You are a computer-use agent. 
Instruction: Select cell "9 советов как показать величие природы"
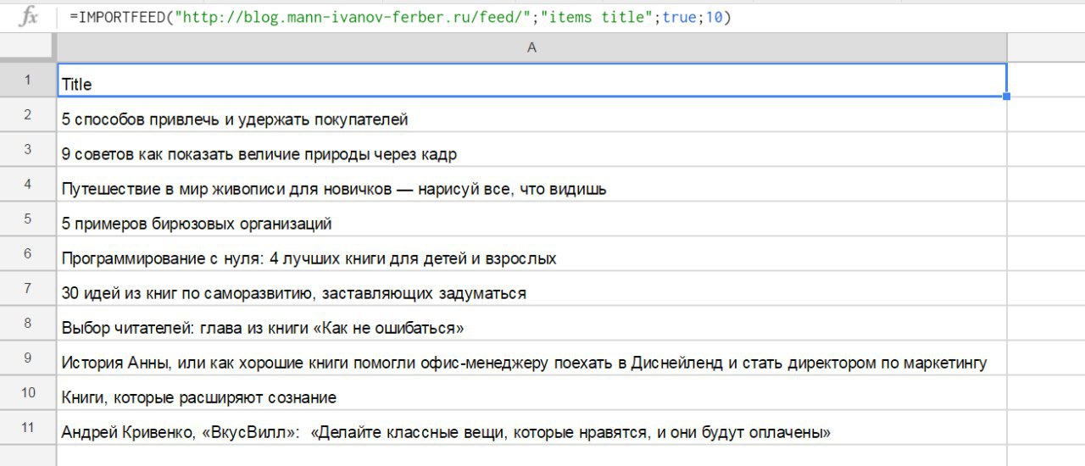click(x=532, y=150)
